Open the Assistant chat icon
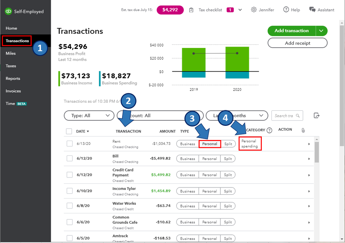This screenshot has height=243, width=345. click(x=312, y=10)
